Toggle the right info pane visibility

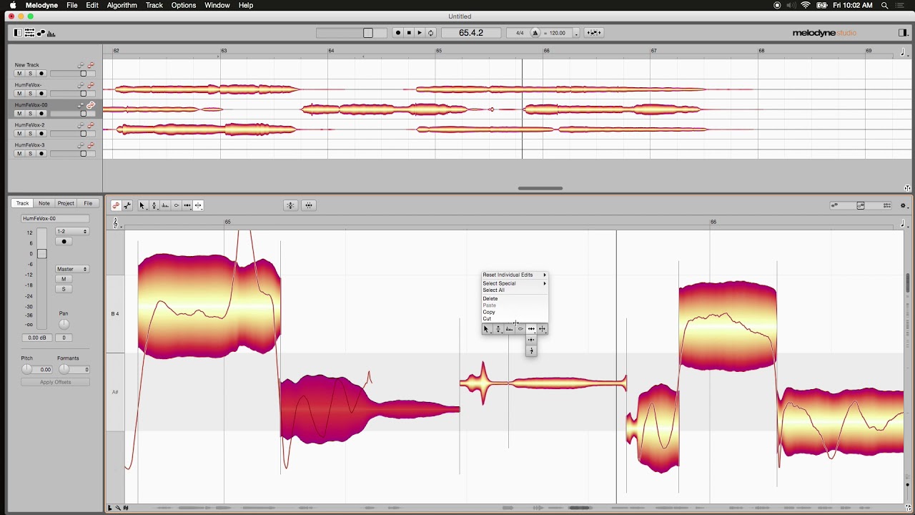tap(903, 33)
